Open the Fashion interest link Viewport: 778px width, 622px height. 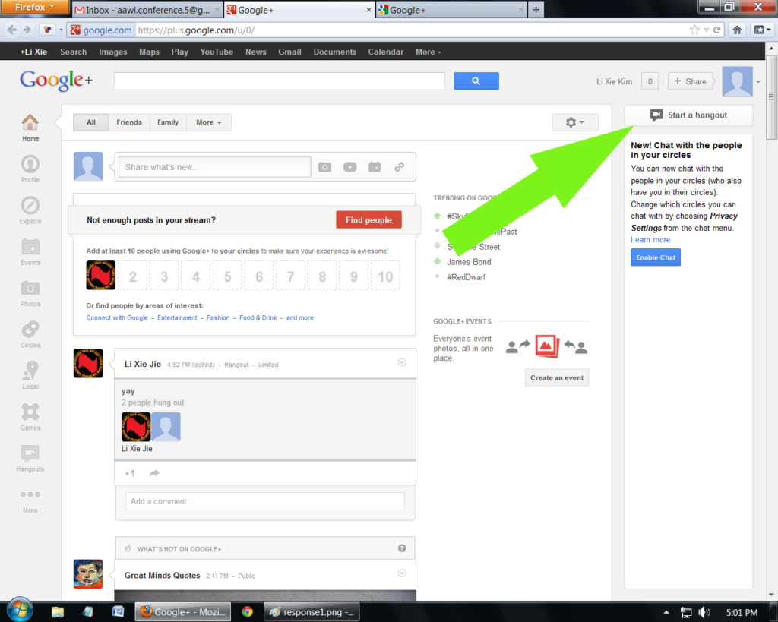point(218,318)
